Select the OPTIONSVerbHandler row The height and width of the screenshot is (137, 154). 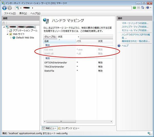pyautogui.click(x=78, y=63)
